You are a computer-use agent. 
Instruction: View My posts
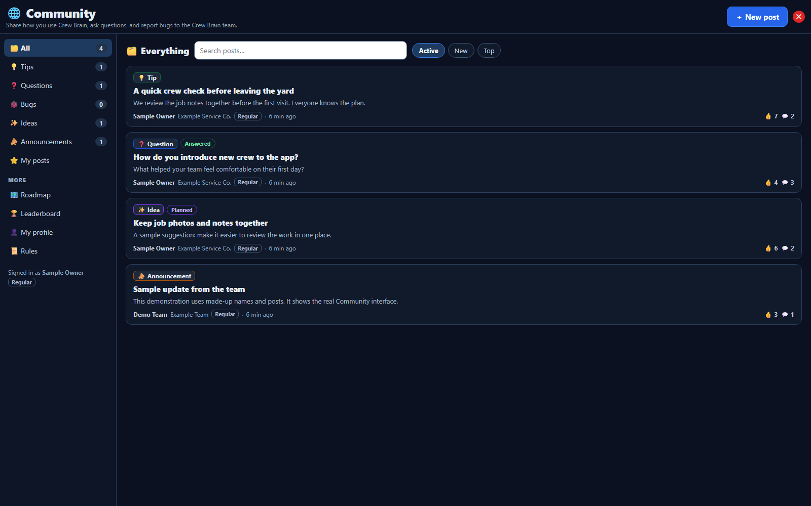pyautogui.click(x=58, y=160)
